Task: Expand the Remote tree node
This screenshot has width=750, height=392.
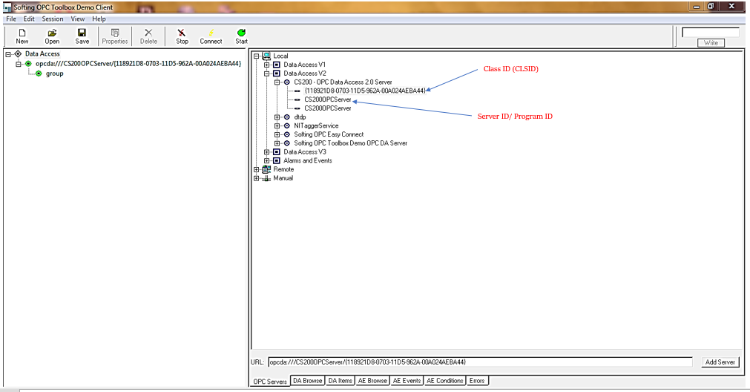Action: [257, 169]
